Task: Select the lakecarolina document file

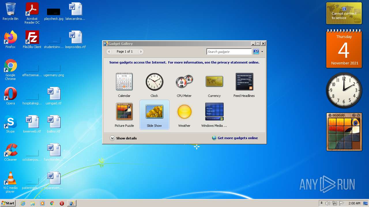Action: coord(75,11)
